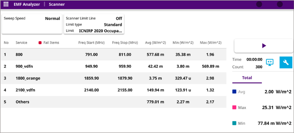Viewport: 294px width, 133px height.
Task: Click the pink Max color swatch
Action: pyautogui.click(x=234, y=108)
